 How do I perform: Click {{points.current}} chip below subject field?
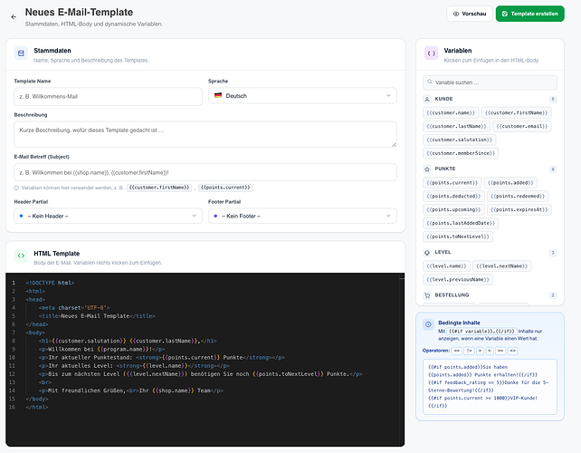point(225,188)
